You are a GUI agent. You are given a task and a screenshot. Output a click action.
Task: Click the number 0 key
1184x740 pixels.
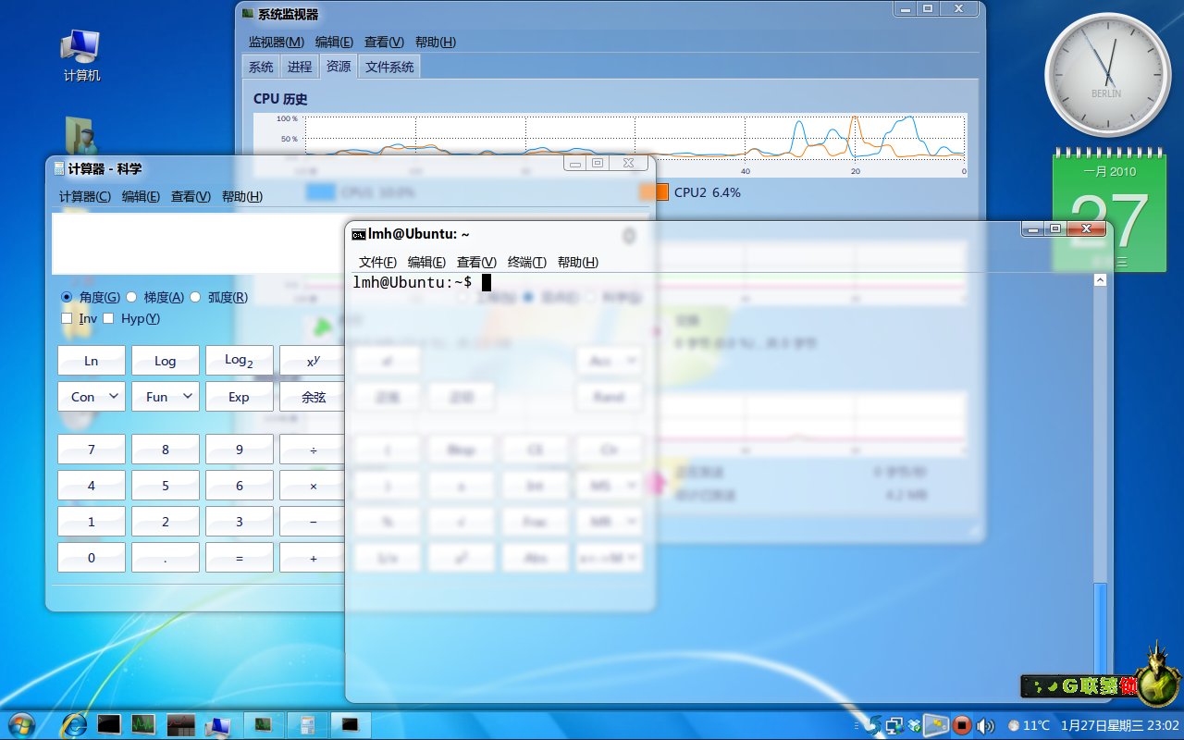[x=92, y=558]
